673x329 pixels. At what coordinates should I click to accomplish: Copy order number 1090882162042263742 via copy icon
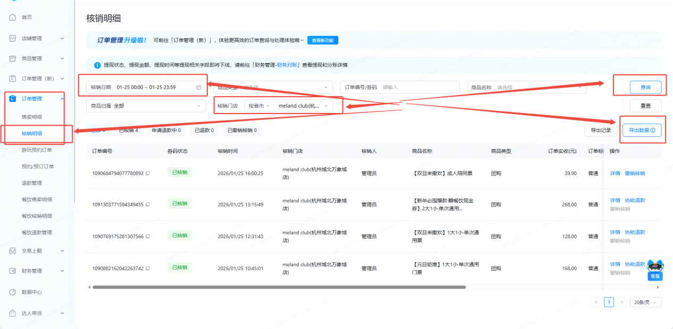click(148, 269)
